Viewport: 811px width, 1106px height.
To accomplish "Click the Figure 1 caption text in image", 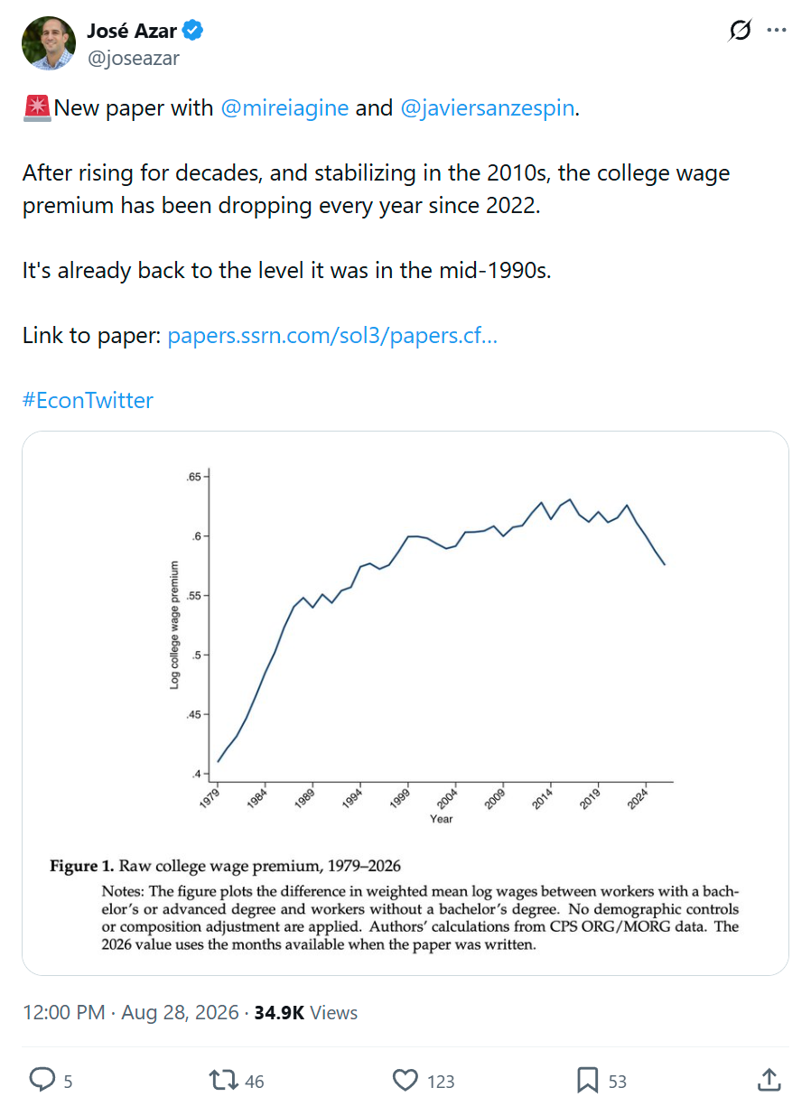I will coord(226,867).
